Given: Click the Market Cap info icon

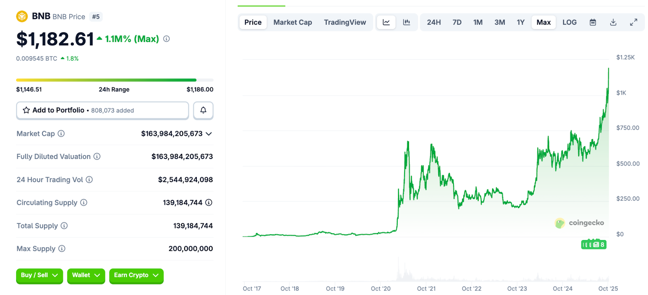Looking at the screenshot, I should click(x=61, y=134).
